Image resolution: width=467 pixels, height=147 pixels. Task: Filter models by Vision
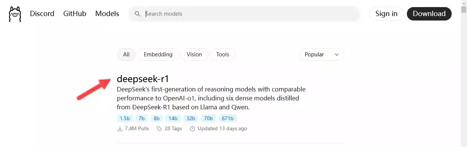click(194, 54)
